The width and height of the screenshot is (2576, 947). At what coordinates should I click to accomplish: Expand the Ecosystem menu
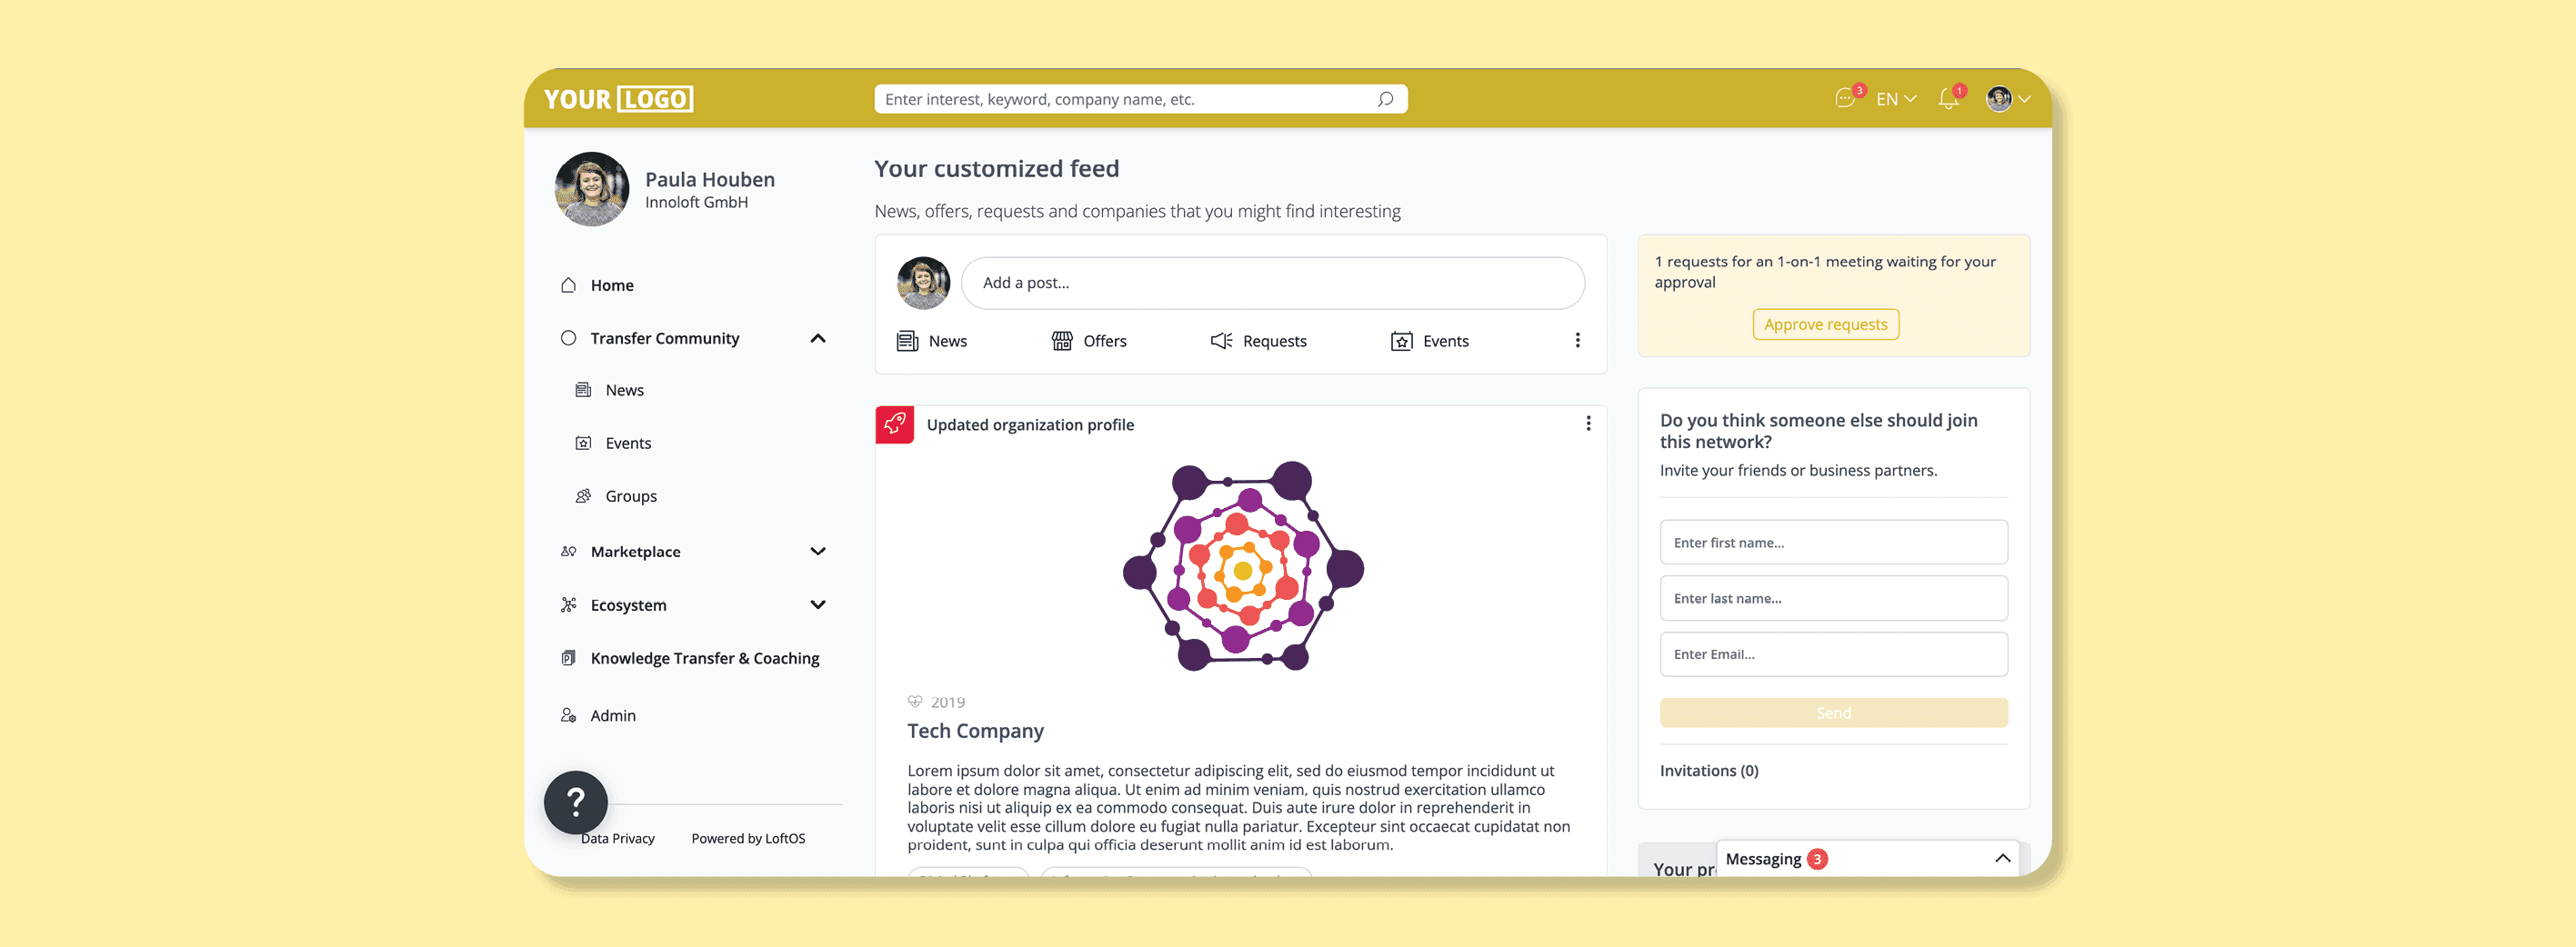point(817,604)
